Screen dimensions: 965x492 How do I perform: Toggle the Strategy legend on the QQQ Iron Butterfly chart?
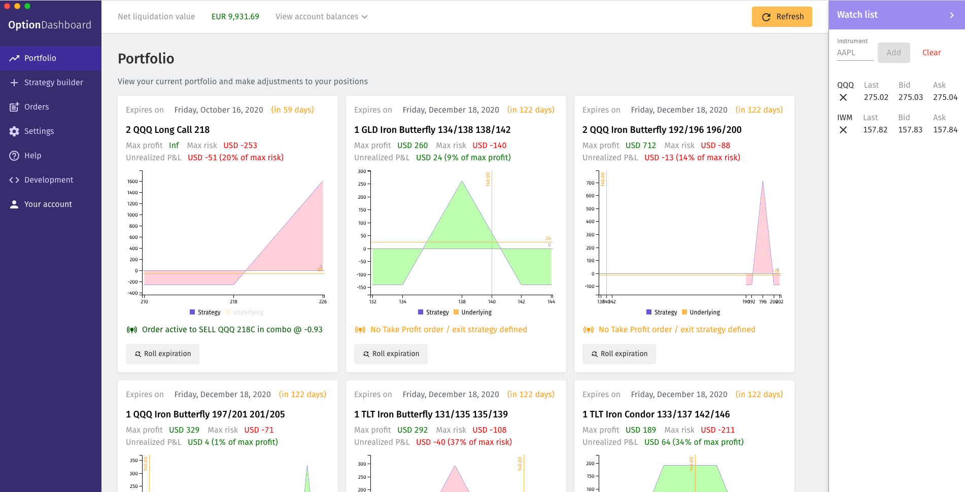coord(662,312)
